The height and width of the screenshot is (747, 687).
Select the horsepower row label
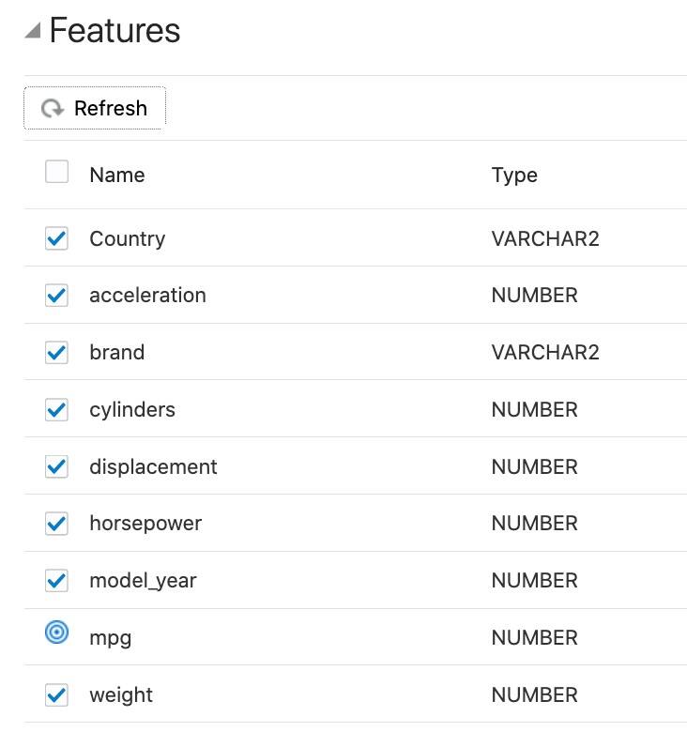point(145,524)
